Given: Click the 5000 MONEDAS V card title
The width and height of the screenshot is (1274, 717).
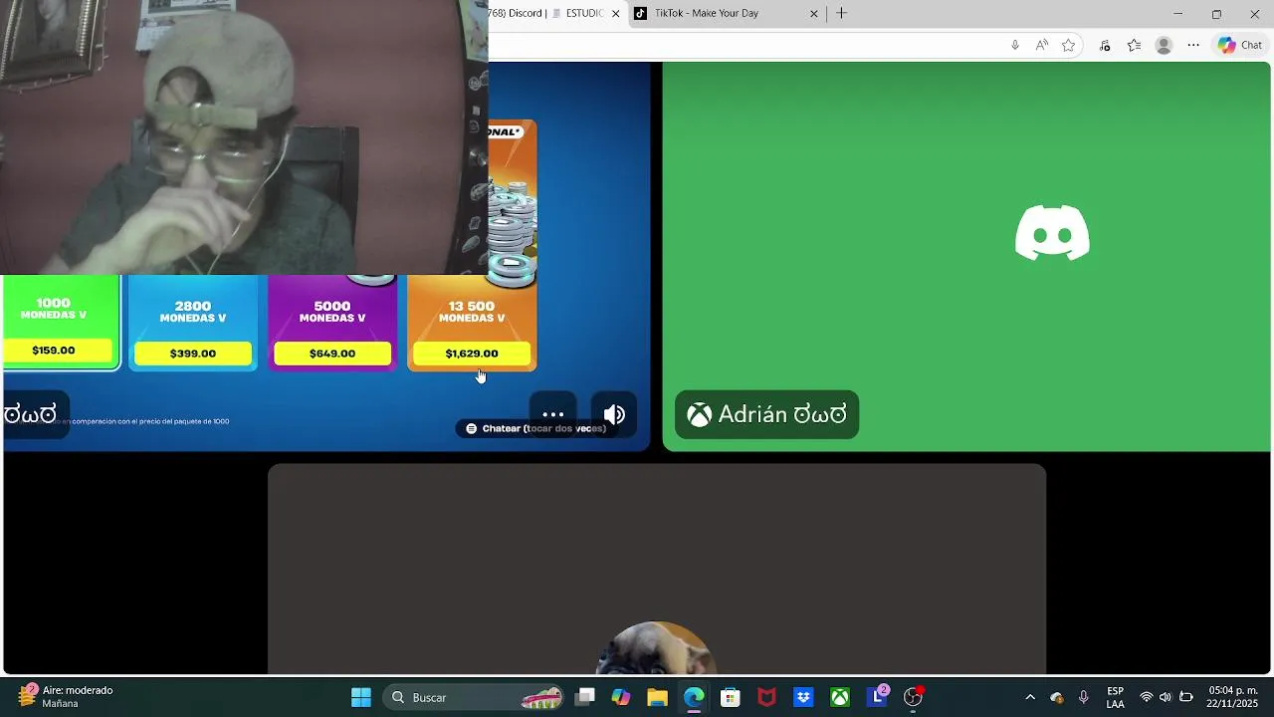Looking at the screenshot, I should pyautogui.click(x=332, y=312).
